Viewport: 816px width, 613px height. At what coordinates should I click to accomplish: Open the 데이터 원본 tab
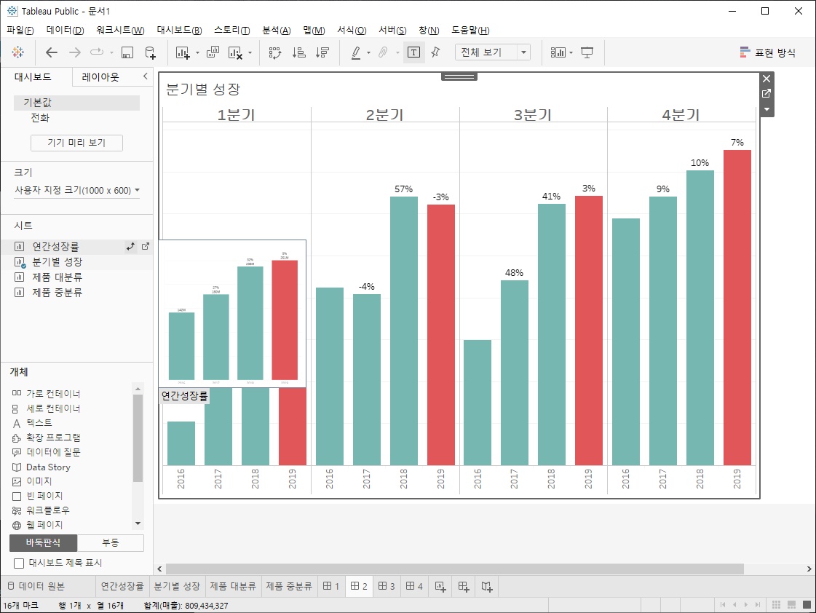coord(36,586)
